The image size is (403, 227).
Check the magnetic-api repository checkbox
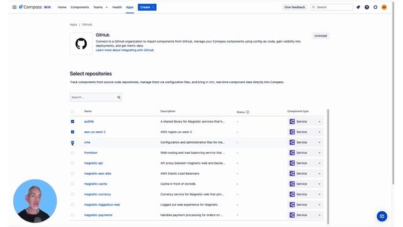tap(72, 163)
